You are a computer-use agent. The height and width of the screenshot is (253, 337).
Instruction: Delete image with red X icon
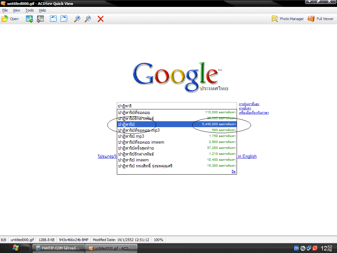click(100, 19)
